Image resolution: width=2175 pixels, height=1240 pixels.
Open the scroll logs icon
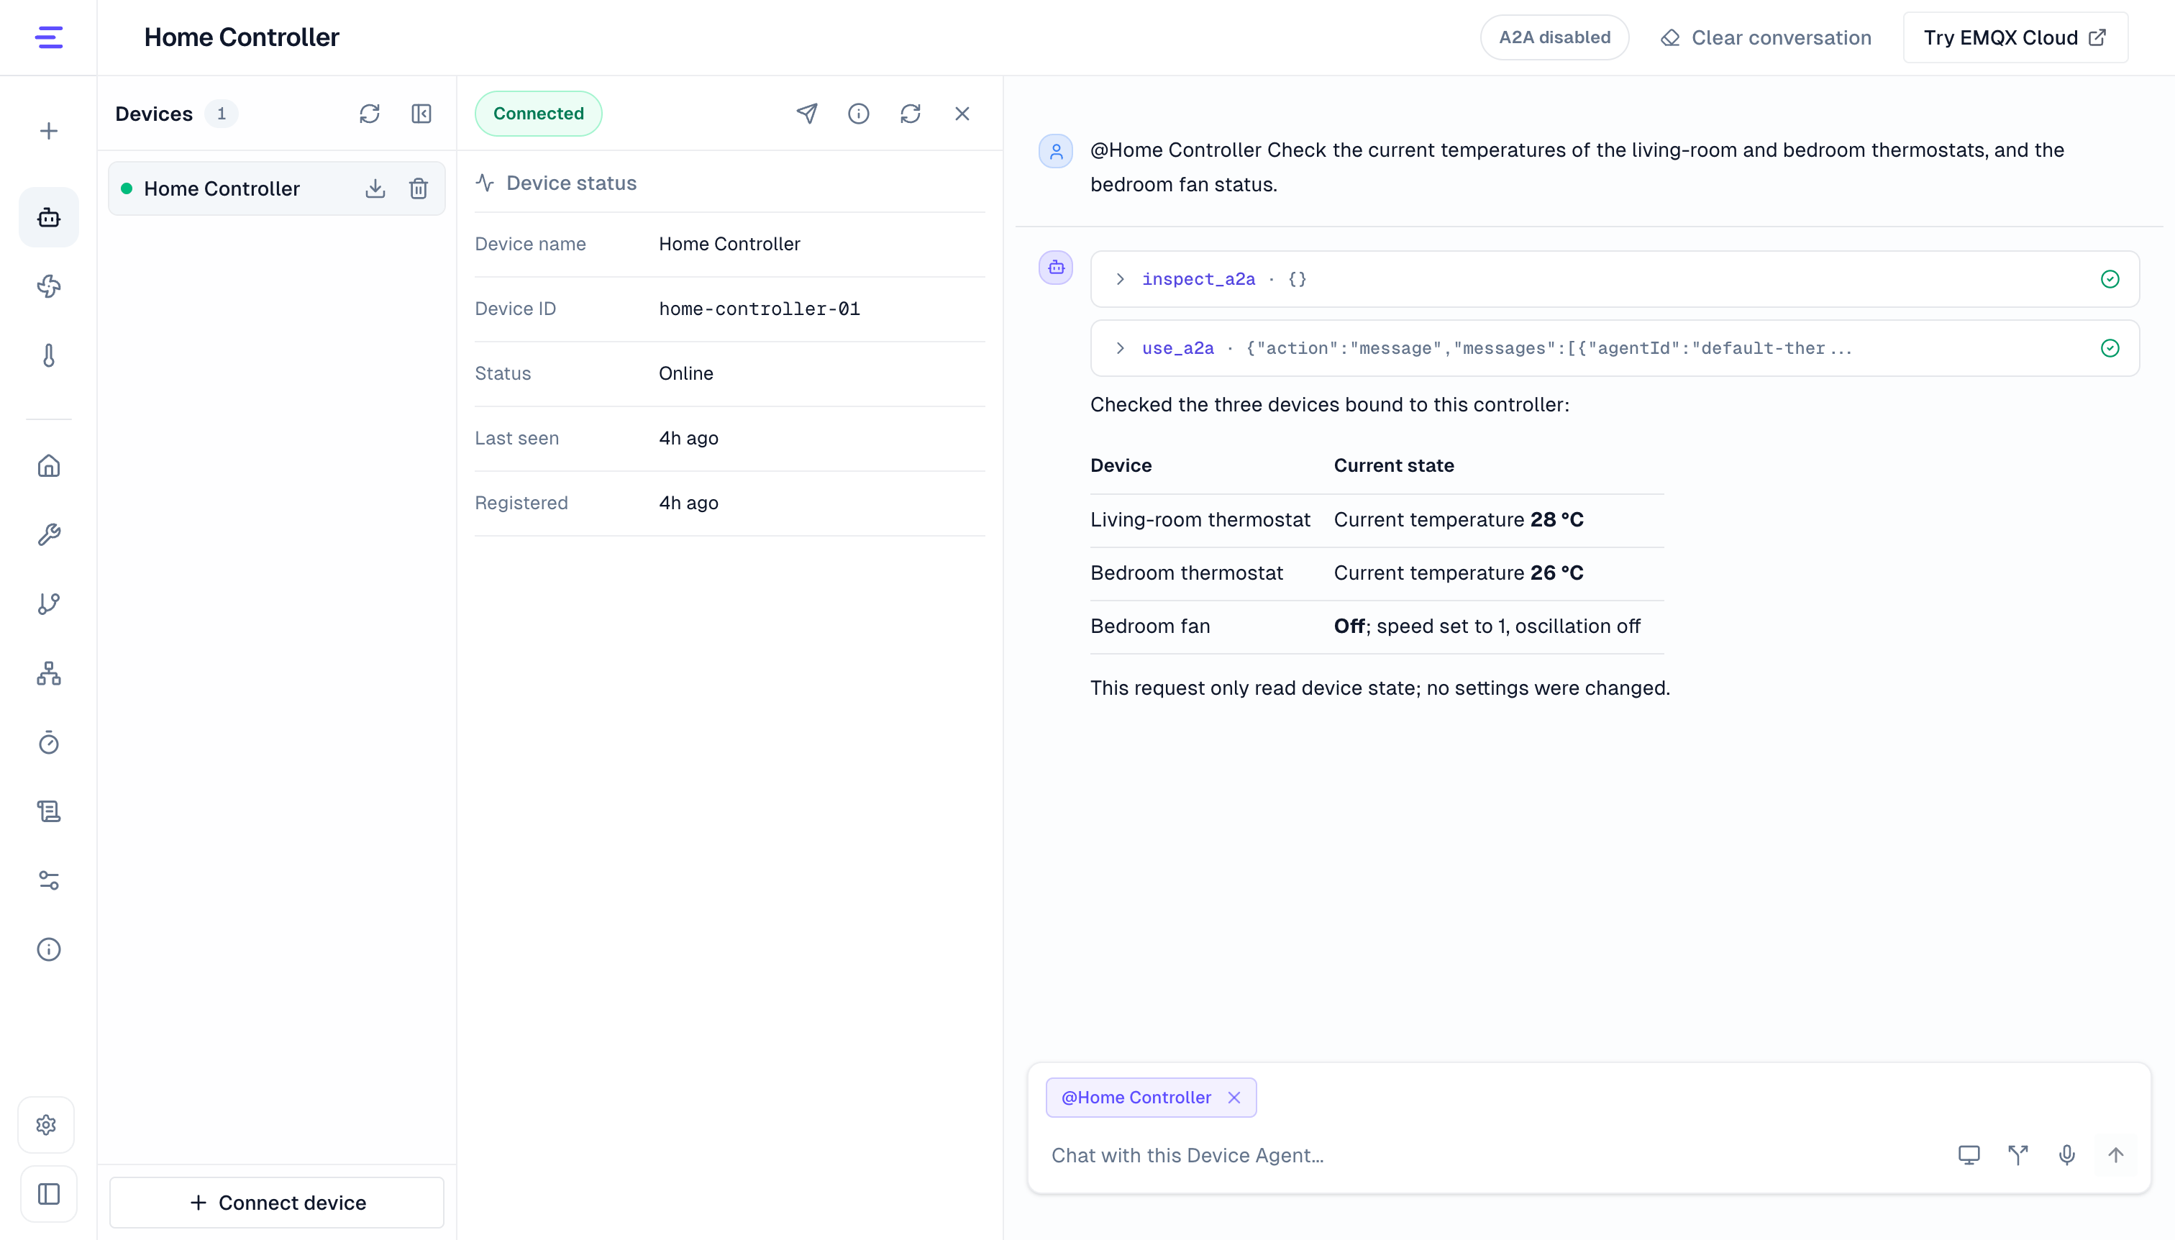48,811
